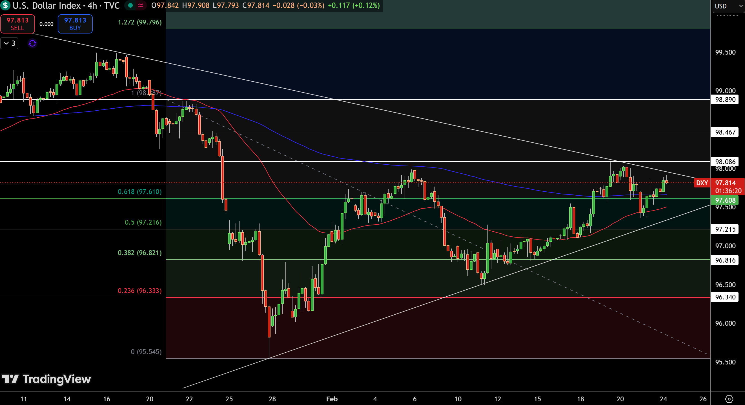The width and height of the screenshot is (745, 405).
Task: Select the 0.382 (96.821) Fibonacci label
Action: [x=140, y=253]
